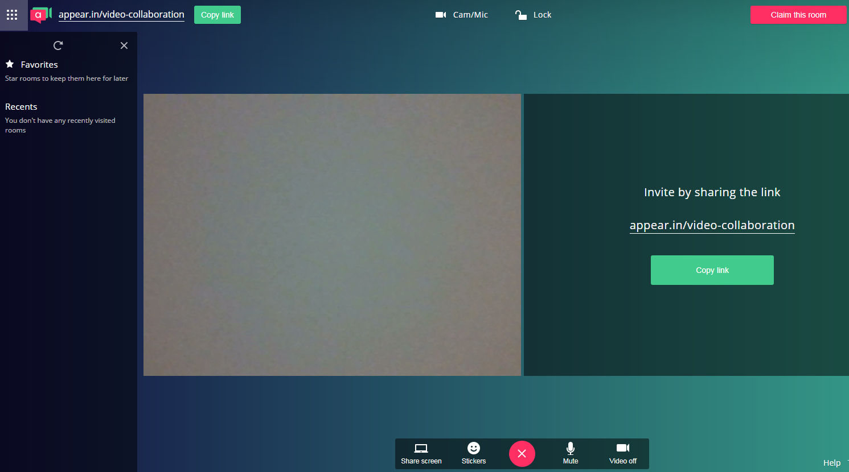
Task: Close the rooms sidebar panel
Action: tap(124, 45)
